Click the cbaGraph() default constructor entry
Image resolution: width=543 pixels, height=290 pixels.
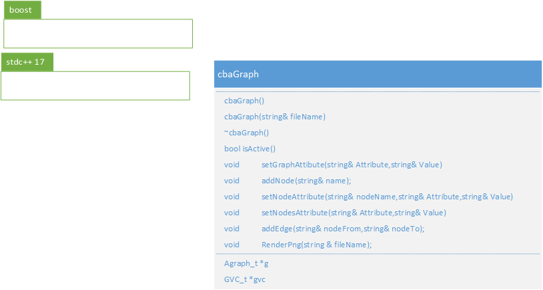(244, 101)
